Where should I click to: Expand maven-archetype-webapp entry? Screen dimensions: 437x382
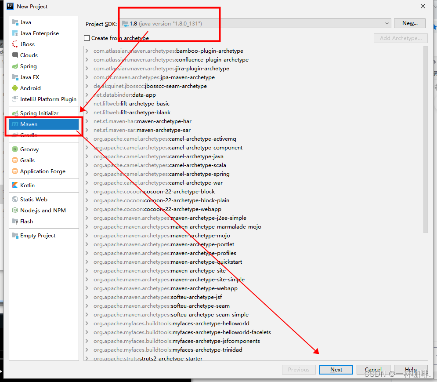87,288
